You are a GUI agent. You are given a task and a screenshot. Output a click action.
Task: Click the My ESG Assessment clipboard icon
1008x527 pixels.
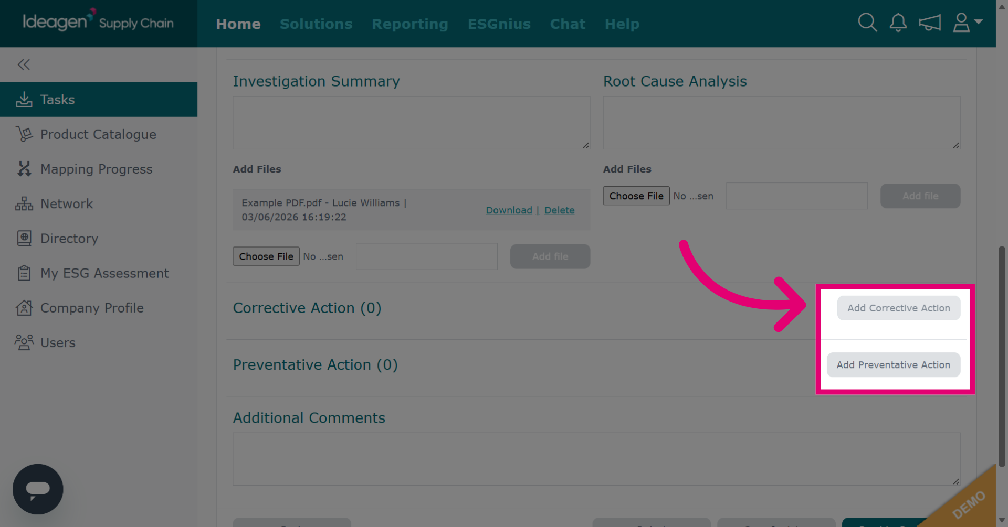coord(24,273)
